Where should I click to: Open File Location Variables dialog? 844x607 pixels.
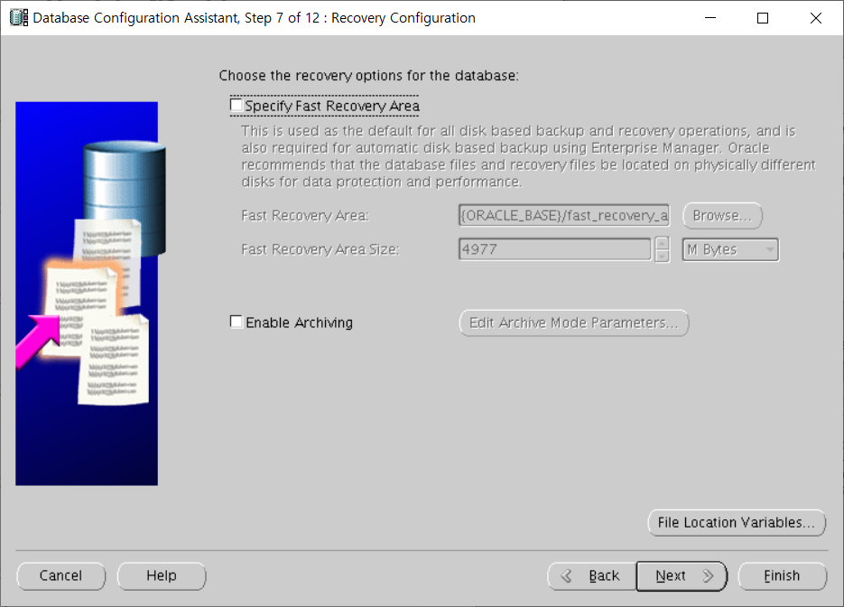coord(737,522)
